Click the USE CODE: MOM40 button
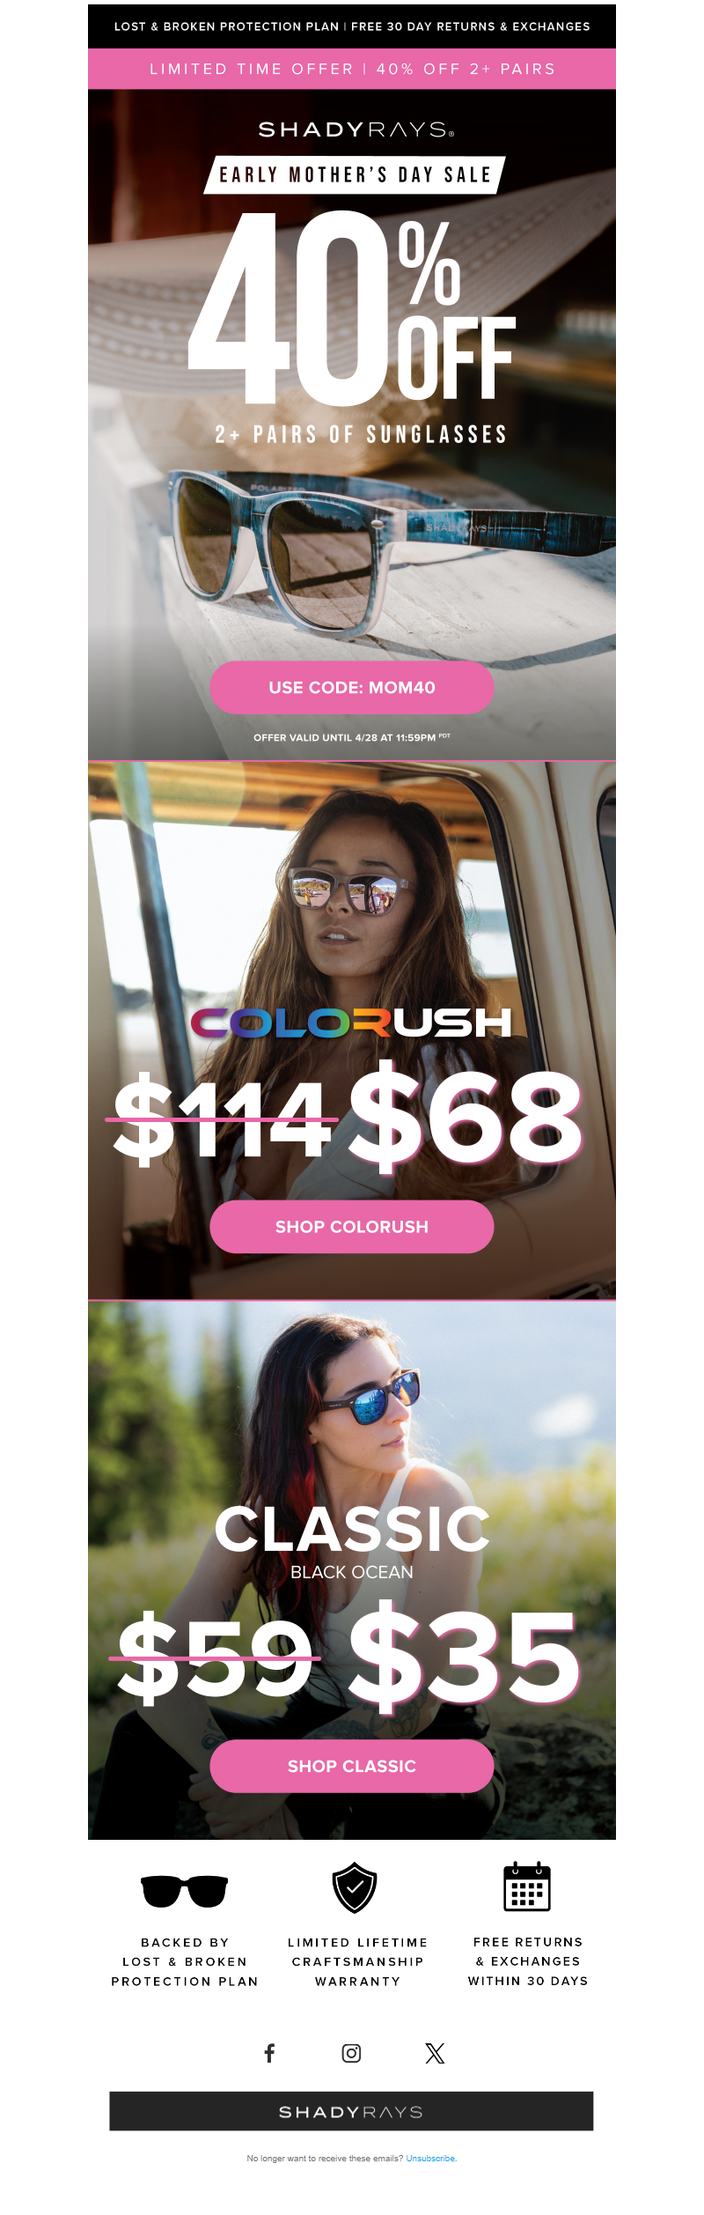The image size is (704, 2215). pyautogui.click(x=352, y=687)
